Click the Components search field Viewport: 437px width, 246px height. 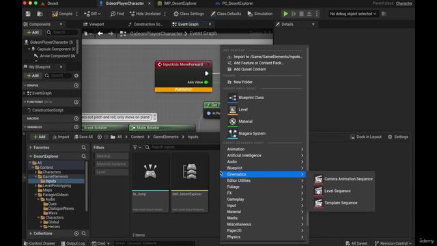(x=61, y=32)
